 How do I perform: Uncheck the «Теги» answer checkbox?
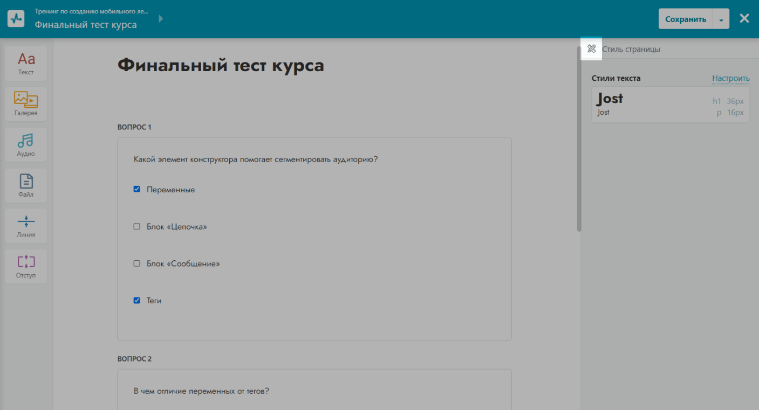pos(136,301)
